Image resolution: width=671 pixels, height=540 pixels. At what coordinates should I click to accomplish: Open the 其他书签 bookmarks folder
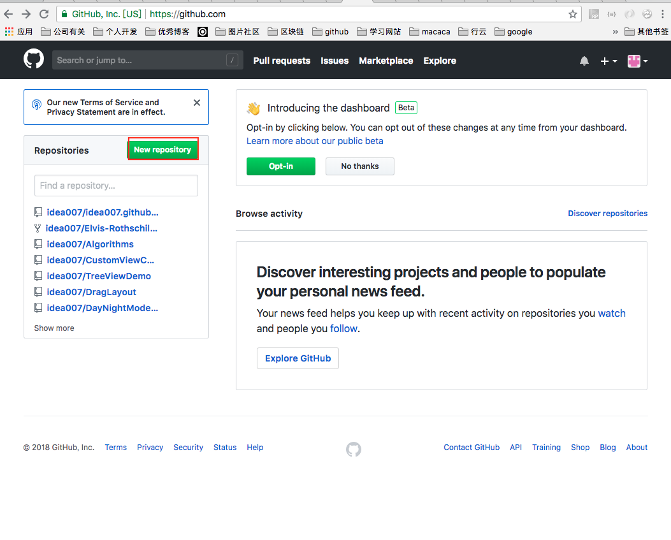coord(647,32)
